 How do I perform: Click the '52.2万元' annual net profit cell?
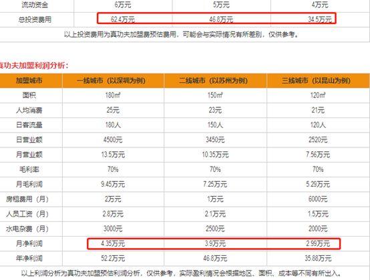[113, 259]
